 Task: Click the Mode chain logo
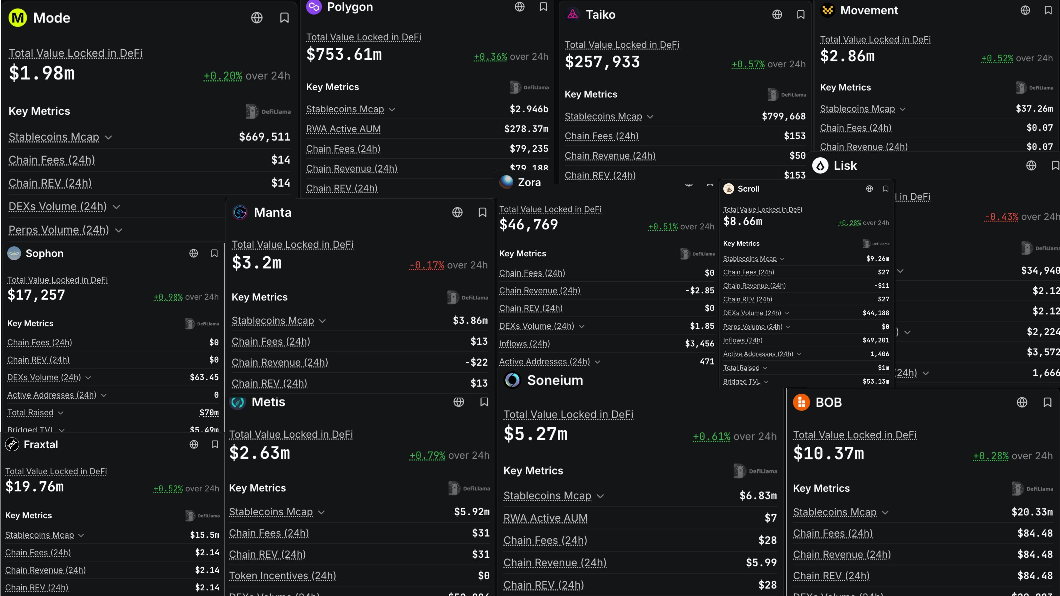pyautogui.click(x=18, y=18)
